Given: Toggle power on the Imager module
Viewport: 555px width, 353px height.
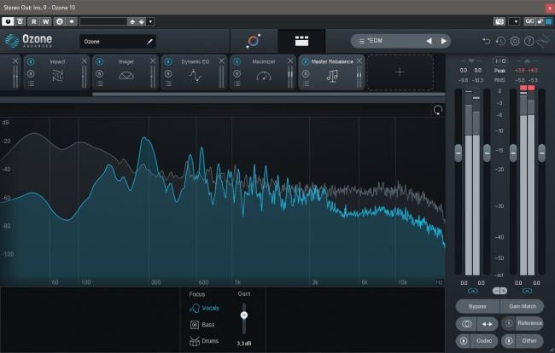Looking at the screenshot, I should point(100,61).
